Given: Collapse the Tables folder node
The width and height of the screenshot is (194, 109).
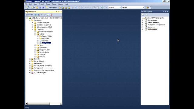Looking at the screenshot, I should (35, 34).
